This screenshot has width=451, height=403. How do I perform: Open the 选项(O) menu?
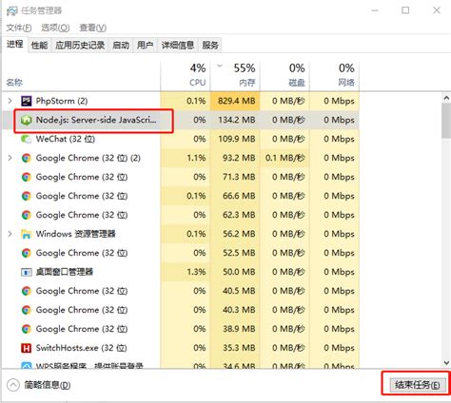tap(55, 28)
